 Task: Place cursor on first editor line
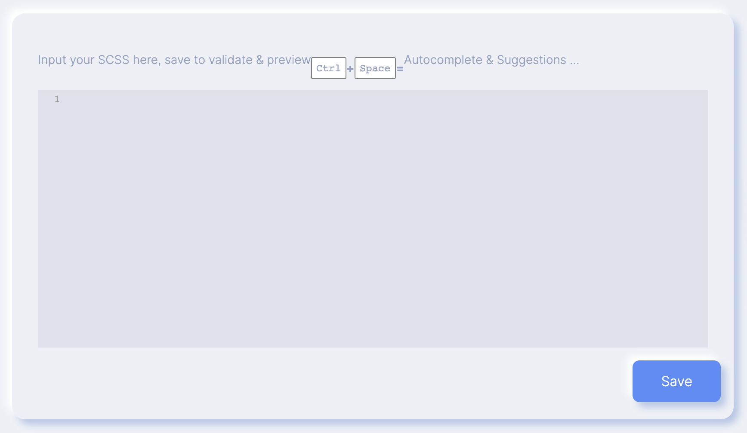(385, 99)
